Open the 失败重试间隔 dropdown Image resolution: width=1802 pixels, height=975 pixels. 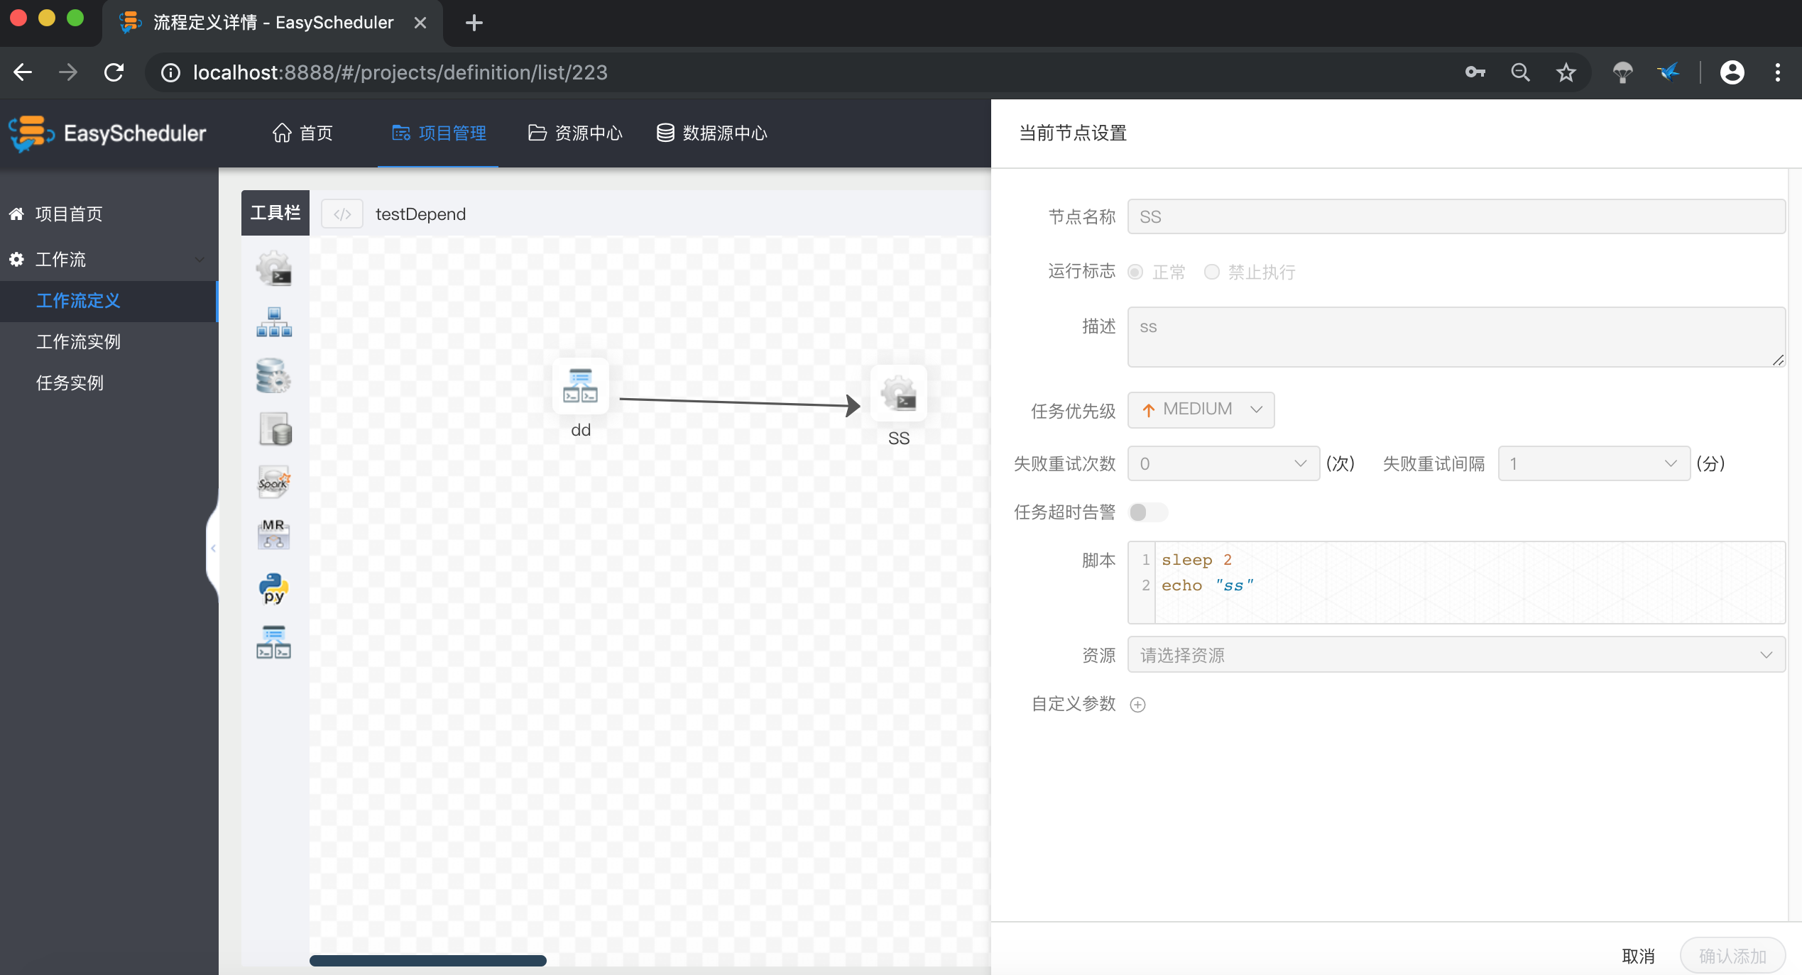coord(1595,463)
